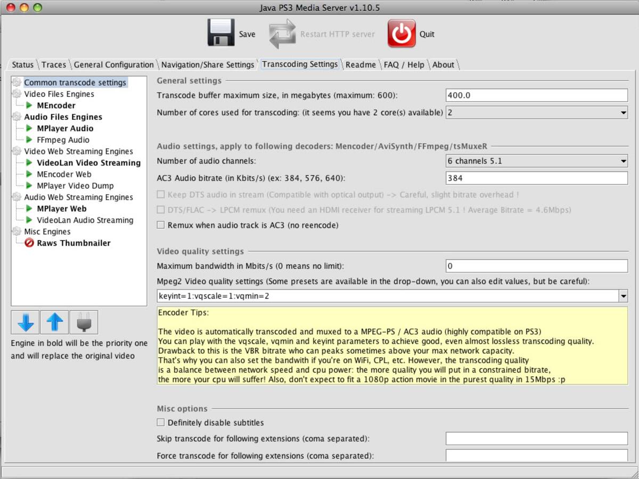
Task: Open the number of cores dropdown
Action: (537, 113)
